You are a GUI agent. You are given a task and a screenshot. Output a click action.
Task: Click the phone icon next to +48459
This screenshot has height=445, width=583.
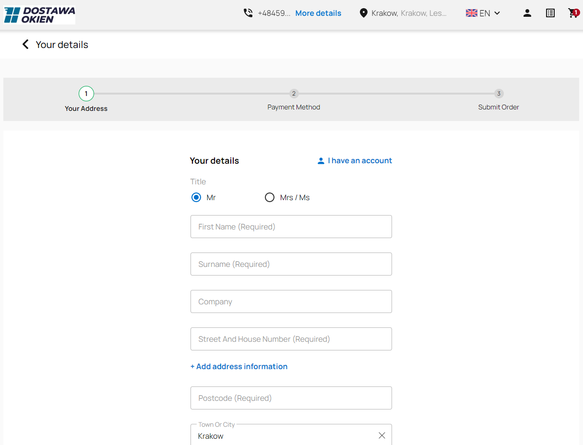248,13
